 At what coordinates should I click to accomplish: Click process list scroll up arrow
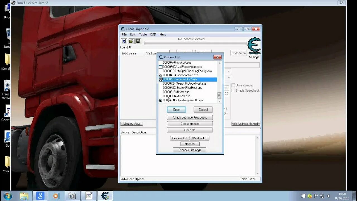point(219,63)
